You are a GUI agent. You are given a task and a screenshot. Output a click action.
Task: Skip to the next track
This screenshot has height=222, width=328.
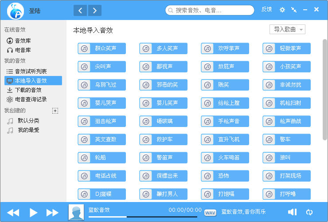click(x=52, y=213)
